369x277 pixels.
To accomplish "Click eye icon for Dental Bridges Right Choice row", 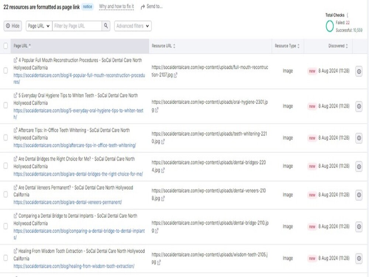I will tap(359, 167).
